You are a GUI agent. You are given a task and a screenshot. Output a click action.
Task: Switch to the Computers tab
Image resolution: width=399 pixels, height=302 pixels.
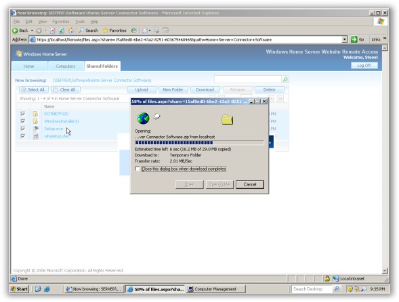[x=66, y=66]
